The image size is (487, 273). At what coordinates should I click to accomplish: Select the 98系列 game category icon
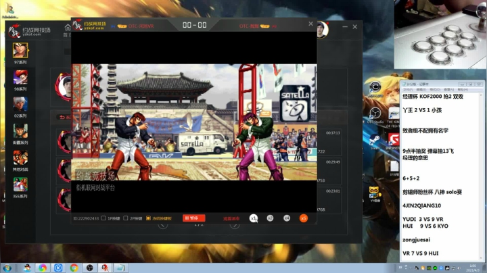(x=20, y=77)
